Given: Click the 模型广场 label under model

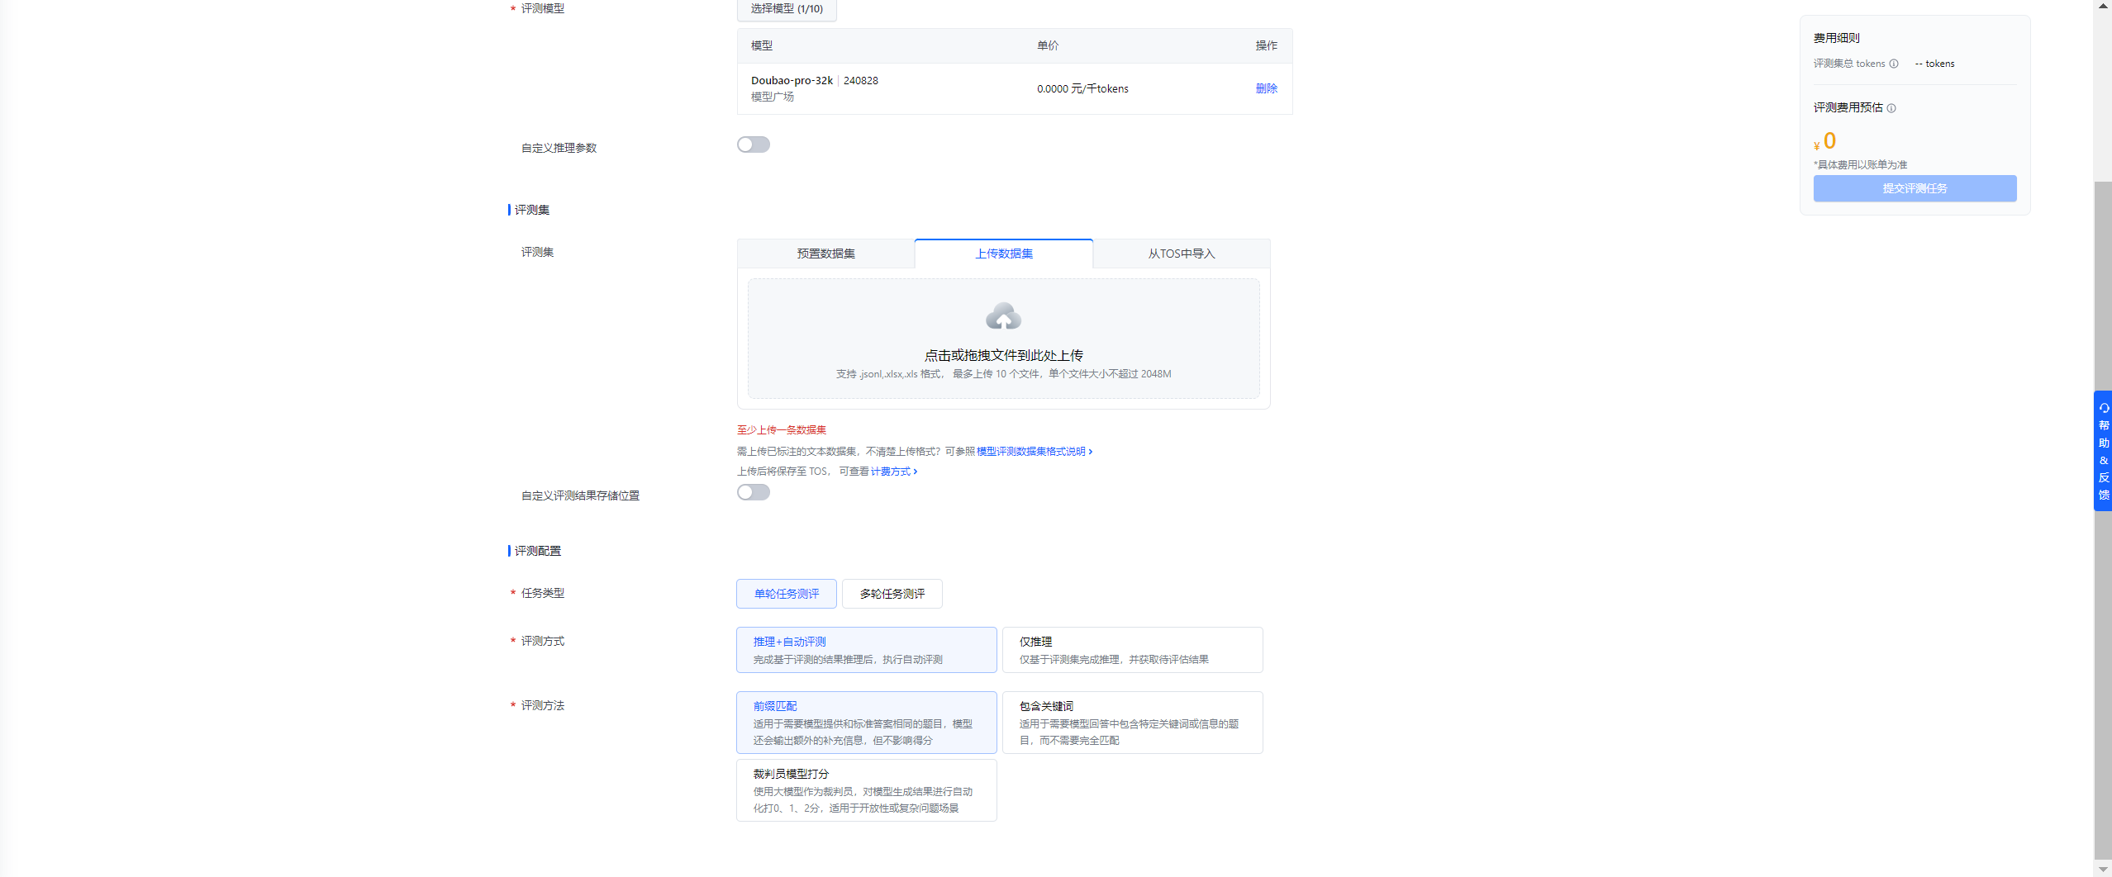Looking at the screenshot, I should tap(772, 97).
